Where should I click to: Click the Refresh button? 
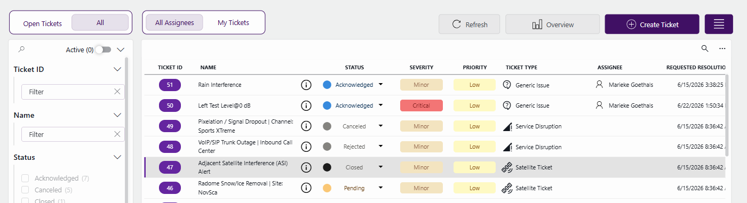(470, 25)
